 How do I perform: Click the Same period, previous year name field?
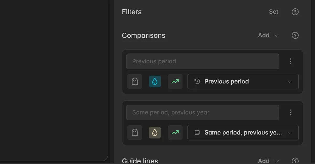[203, 112]
